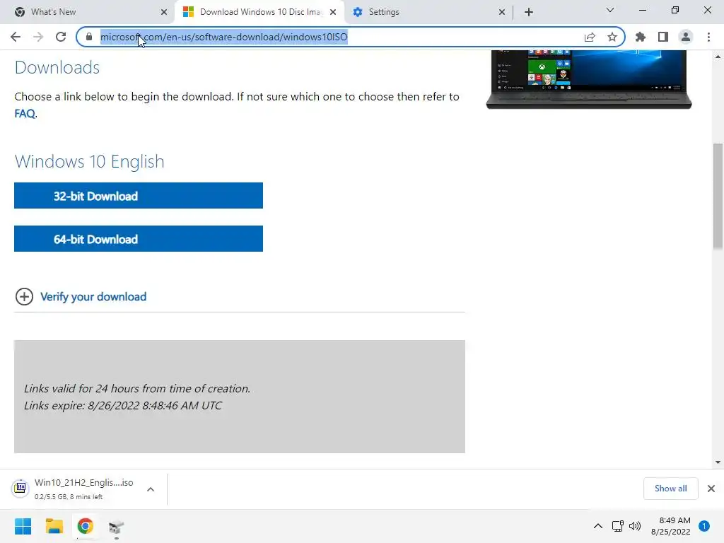Click the Verify your download link text
Image resolution: width=724 pixels, height=543 pixels.
(93, 296)
